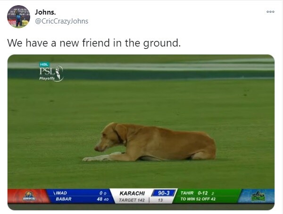This screenshot has width=283, height=214.
Task: Click the tweet text about new friend
Action: [x=94, y=43]
